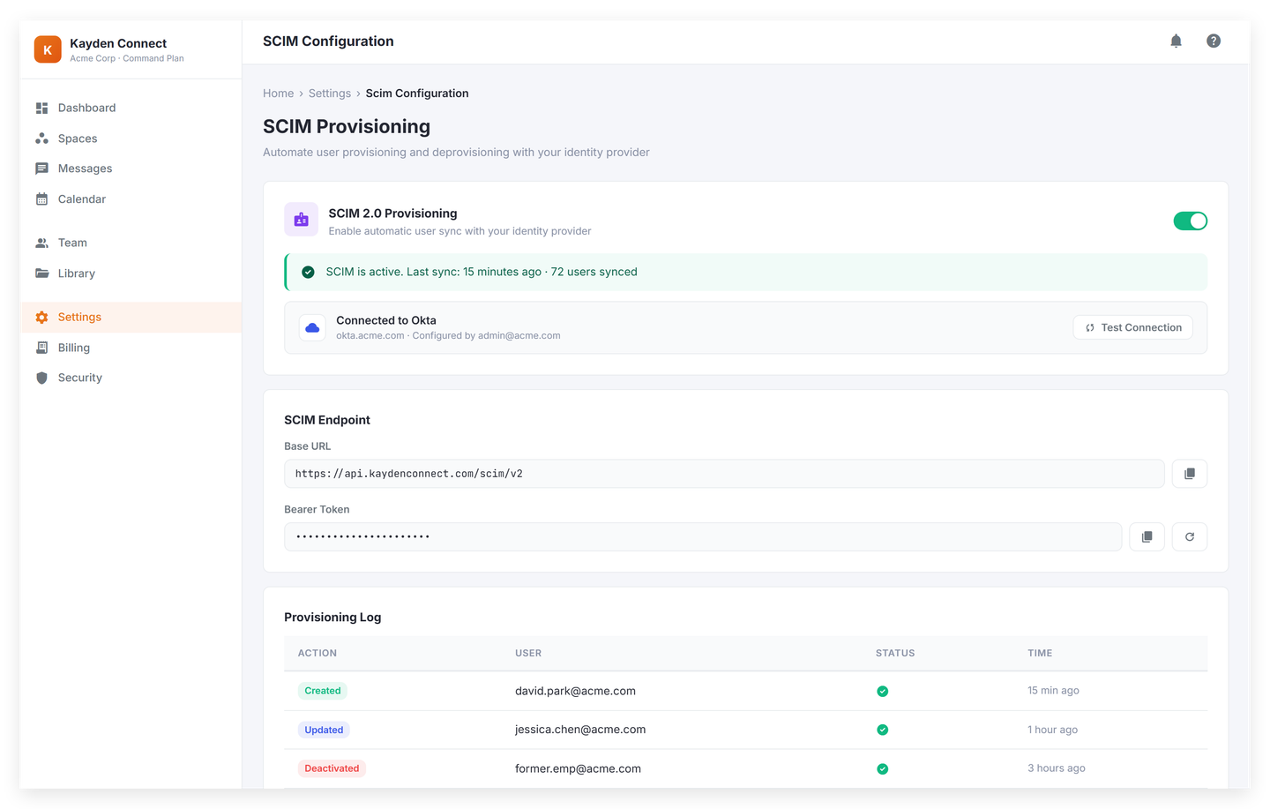
Task: Click the Settings gear icon in sidebar
Action: pyautogui.click(x=41, y=317)
